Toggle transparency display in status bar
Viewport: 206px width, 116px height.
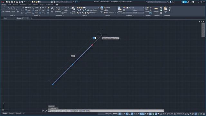pyautogui.click(x=150, y=114)
